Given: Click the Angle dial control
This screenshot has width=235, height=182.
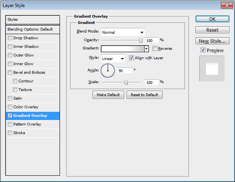Looking at the screenshot, I should [x=108, y=71].
